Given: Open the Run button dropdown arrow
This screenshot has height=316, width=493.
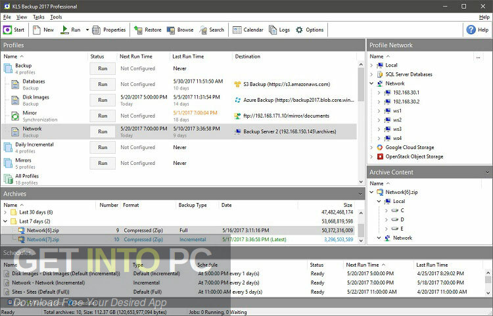Looking at the screenshot, I should coord(87,30).
